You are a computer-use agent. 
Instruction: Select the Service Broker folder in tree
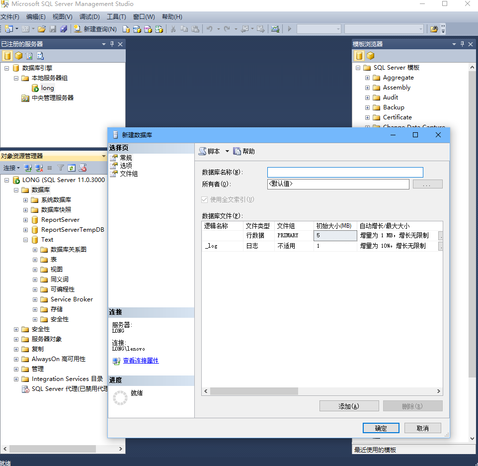click(72, 299)
